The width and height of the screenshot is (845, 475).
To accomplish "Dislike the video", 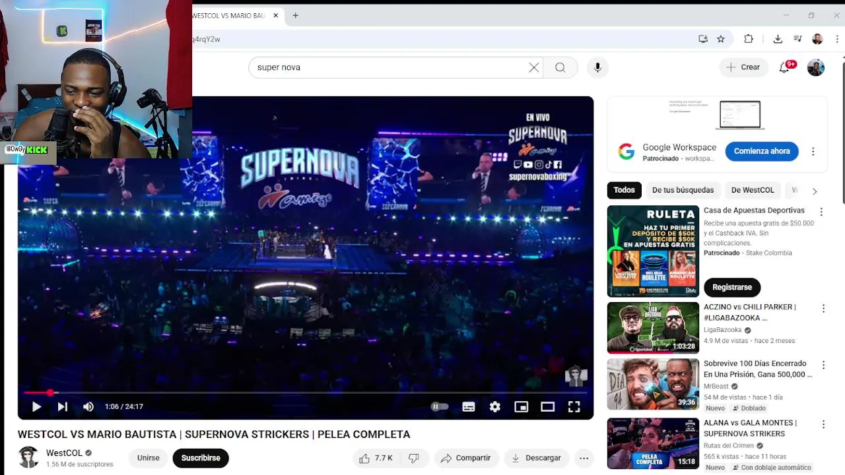I will [414, 458].
